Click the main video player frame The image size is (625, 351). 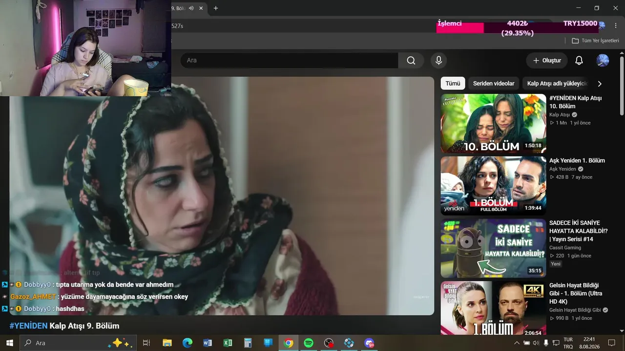(222, 196)
